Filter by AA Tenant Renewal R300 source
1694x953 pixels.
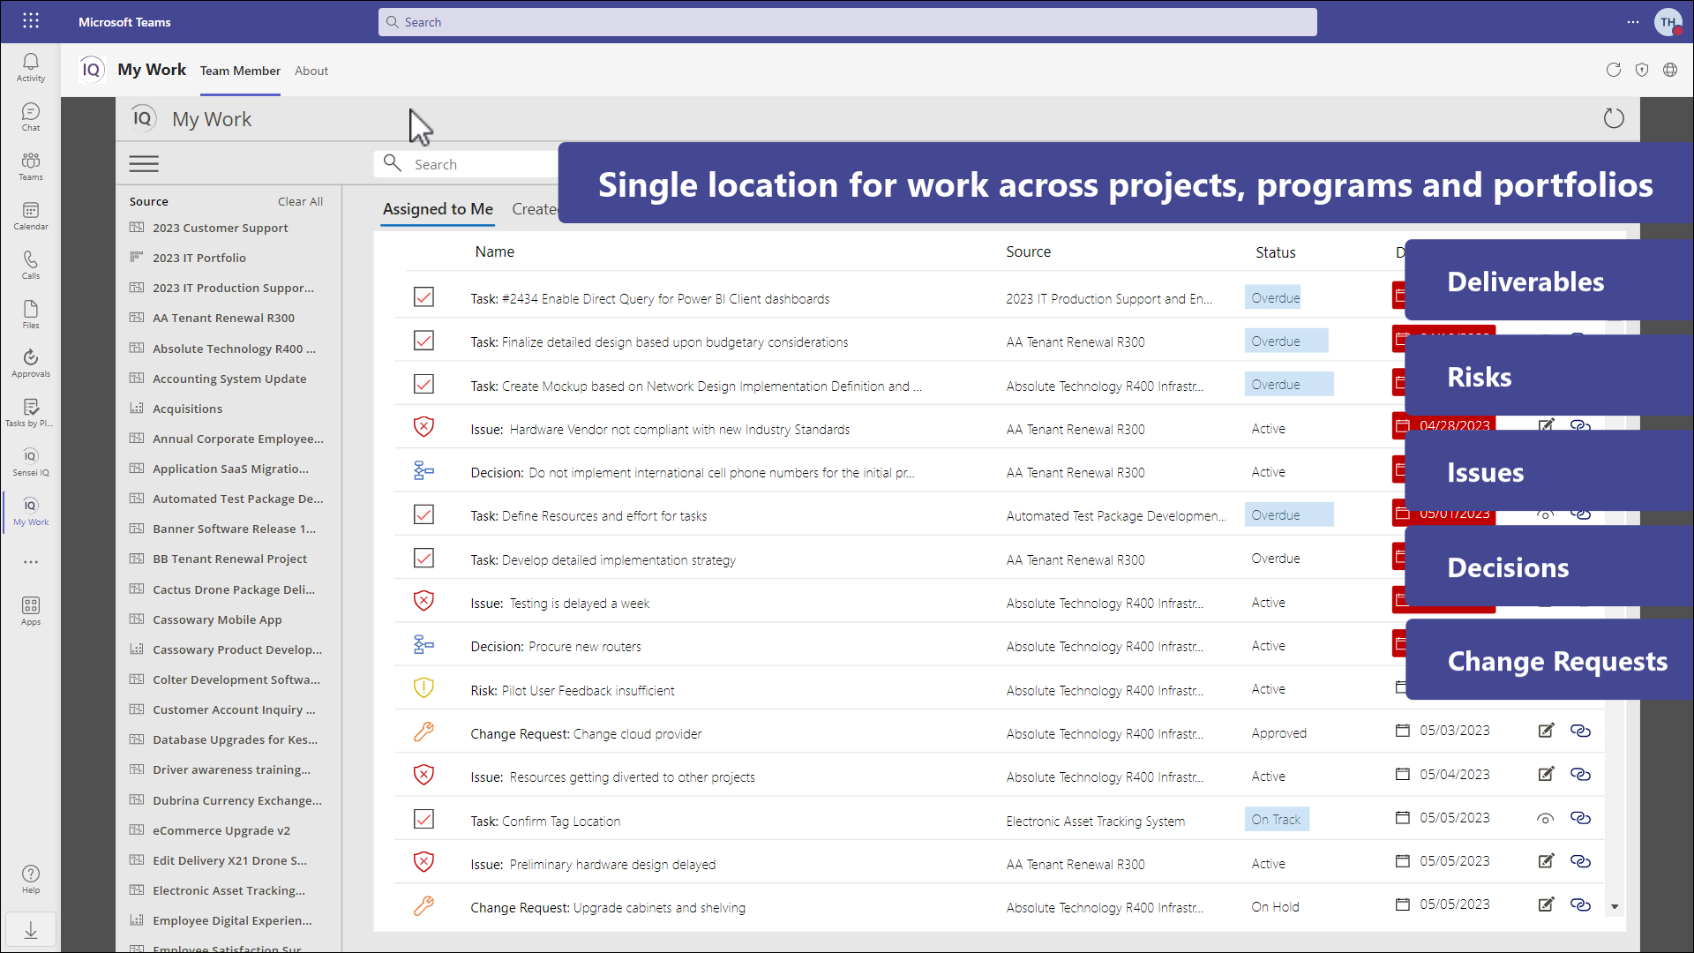[x=223, y=318]
